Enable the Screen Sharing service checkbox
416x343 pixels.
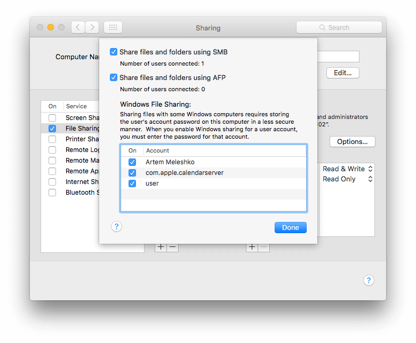[52, 118]
